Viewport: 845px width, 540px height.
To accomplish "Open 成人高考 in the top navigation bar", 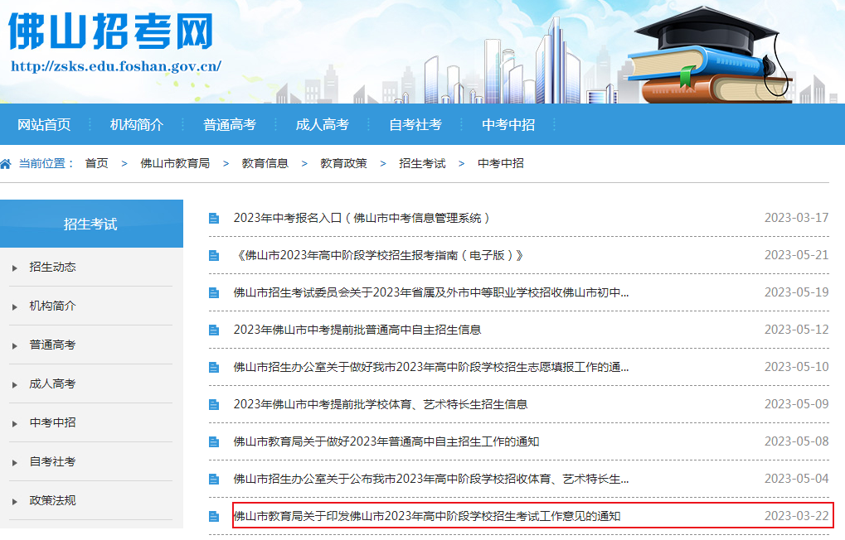I will (322, 125).
